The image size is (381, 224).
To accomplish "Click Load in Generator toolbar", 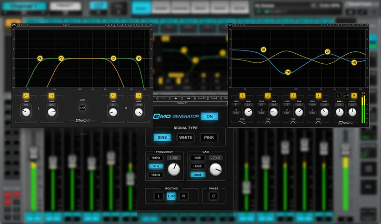I will [x=214, y=98].
